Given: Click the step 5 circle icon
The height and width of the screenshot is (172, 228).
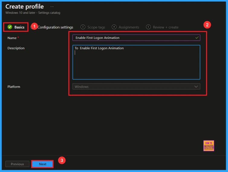Looking at the screenshot, I should pos(148,27).
